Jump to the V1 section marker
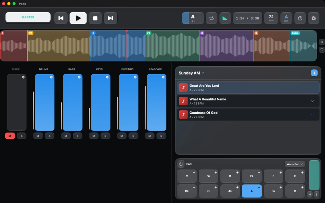Image resolution: width=325 pixels, height=203 pixels. click(x=31, y=33)
